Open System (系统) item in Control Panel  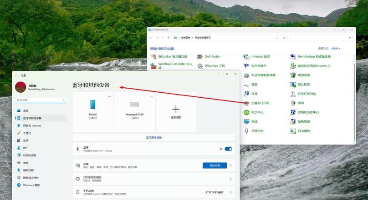[250, 121]
